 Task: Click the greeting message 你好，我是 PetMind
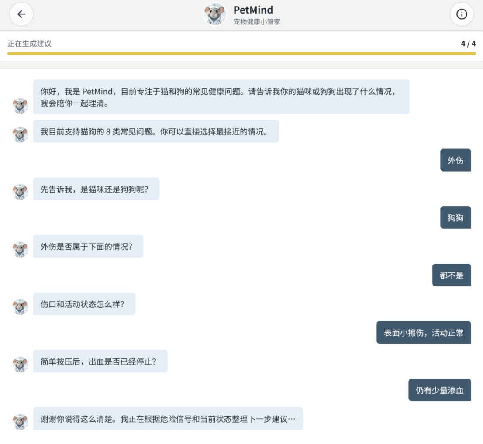(221, 97)
